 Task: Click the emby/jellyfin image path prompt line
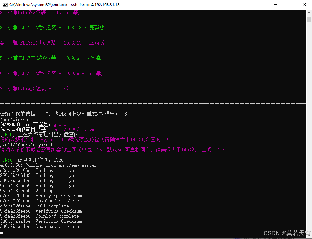pos(87,140)
